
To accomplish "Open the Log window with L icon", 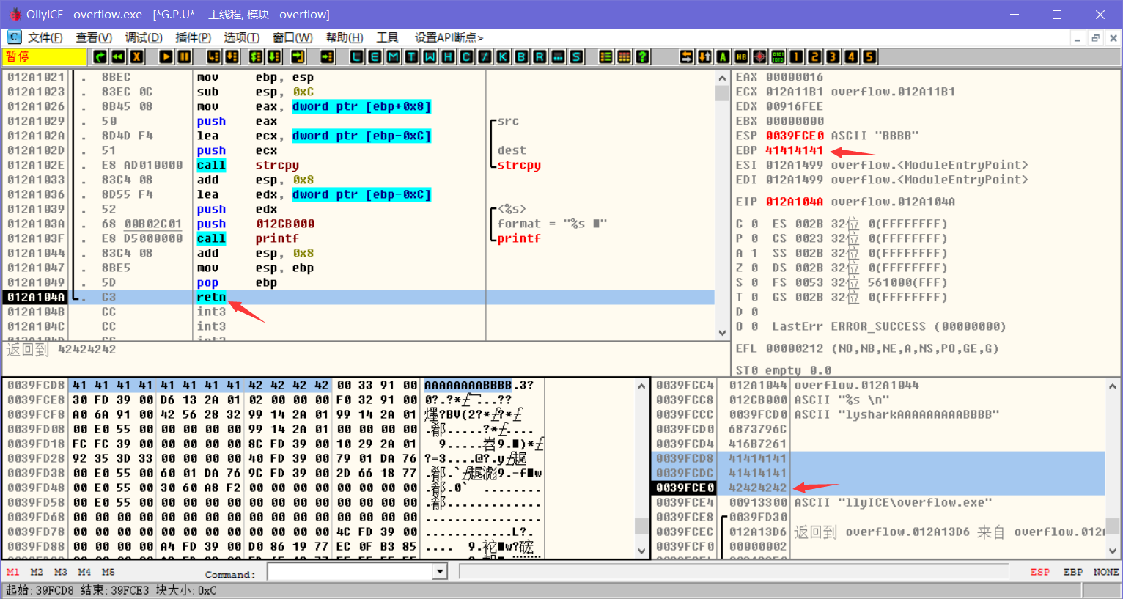I will tap(357, 56).
